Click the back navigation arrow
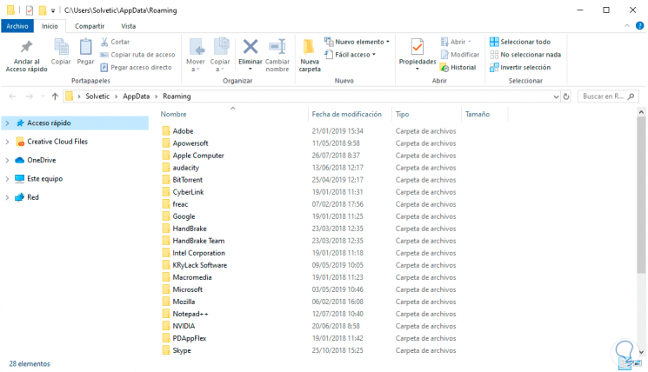648x372 pixels. click(x=12, y=96)
